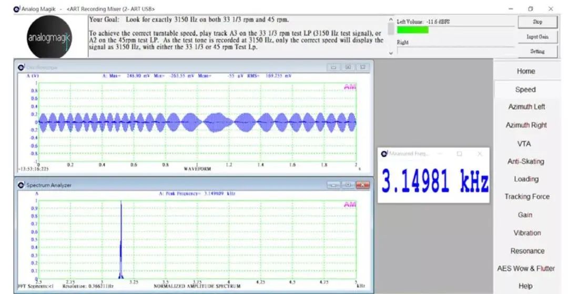Go to the Home page
Screen dimensions: 568x294
[x=525, y=71]
